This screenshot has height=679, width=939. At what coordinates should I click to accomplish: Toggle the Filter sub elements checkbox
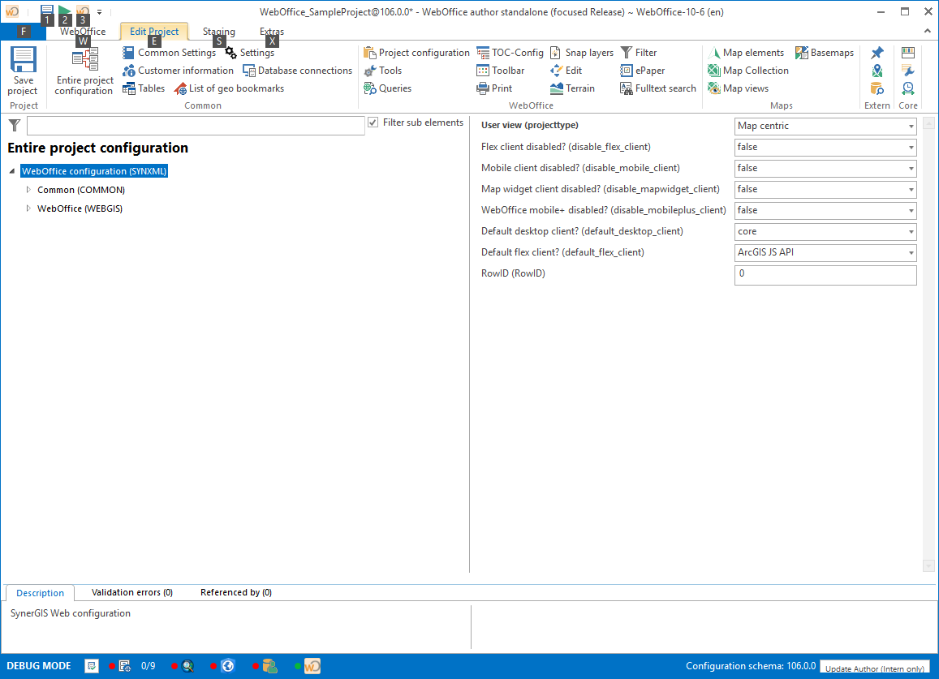point(372,122)
